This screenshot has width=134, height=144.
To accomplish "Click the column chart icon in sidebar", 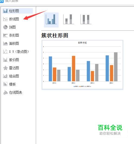I will tap(5, 11).
